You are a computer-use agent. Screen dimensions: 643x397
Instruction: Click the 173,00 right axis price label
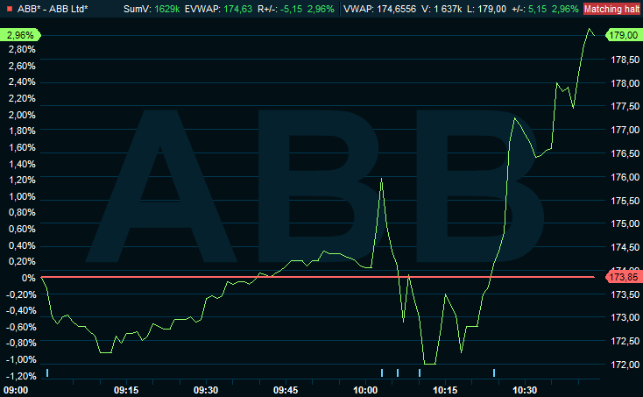(x=625, y=317)
